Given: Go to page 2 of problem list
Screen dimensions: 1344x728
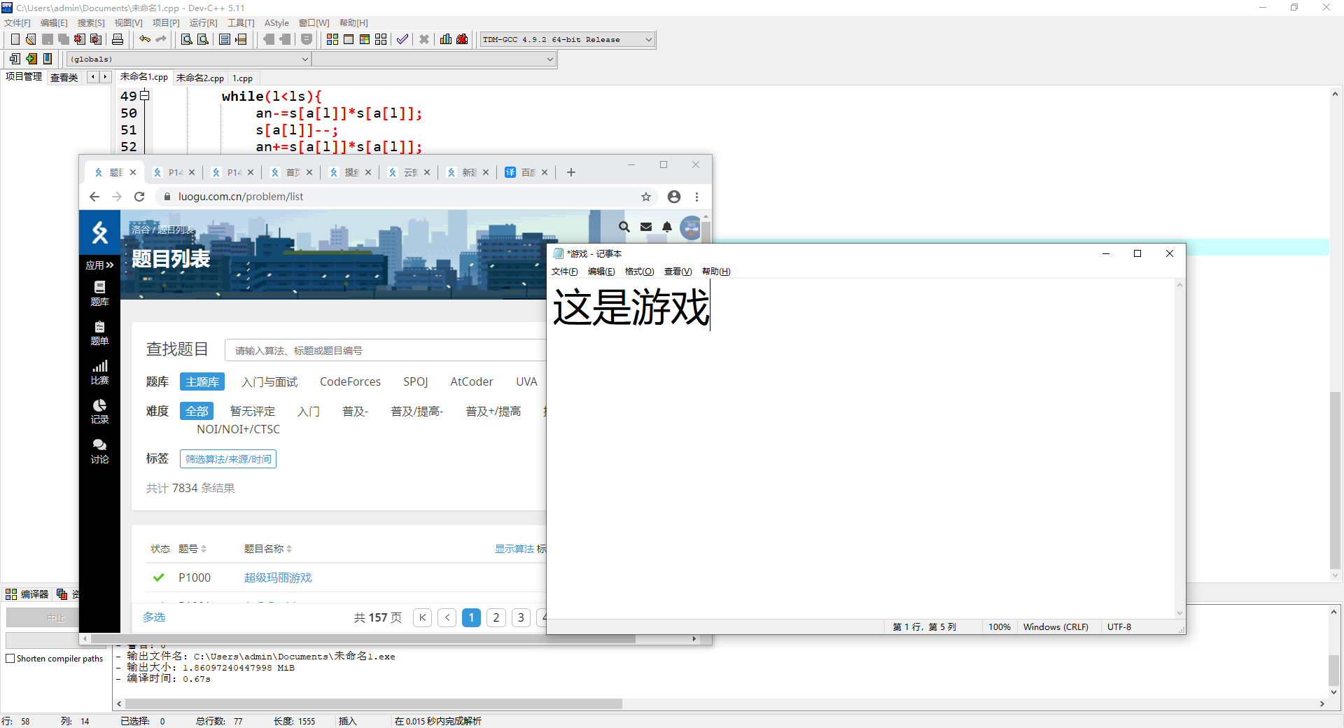Looking at the screenshot, I should [496, 617].
